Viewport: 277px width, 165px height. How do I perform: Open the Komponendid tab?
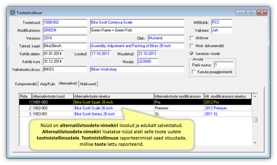tap(26, 84)
